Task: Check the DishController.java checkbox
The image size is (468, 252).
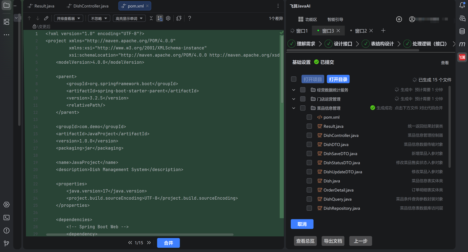Action: [x=309, y=135]
